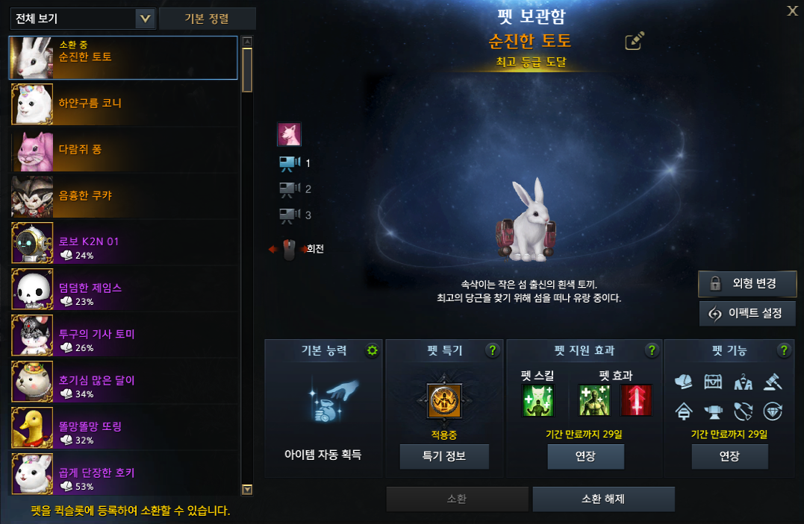The image size is (804, 524).
Task: Click the red sword pet effect icon
Action: click(x=636, y=400)
